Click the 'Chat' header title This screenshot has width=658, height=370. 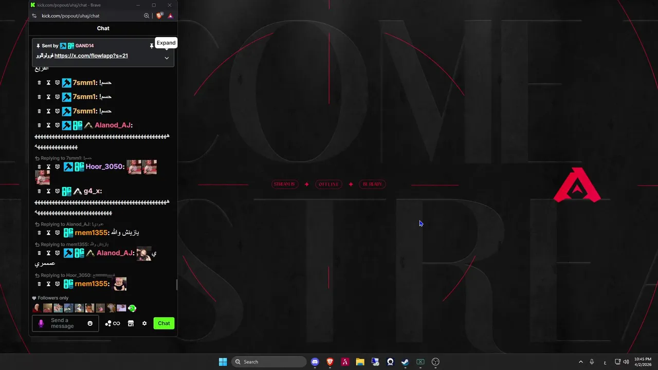coord(103,28)
